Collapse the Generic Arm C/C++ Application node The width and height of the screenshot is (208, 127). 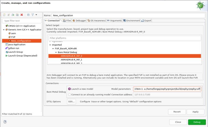coord(4,29)
